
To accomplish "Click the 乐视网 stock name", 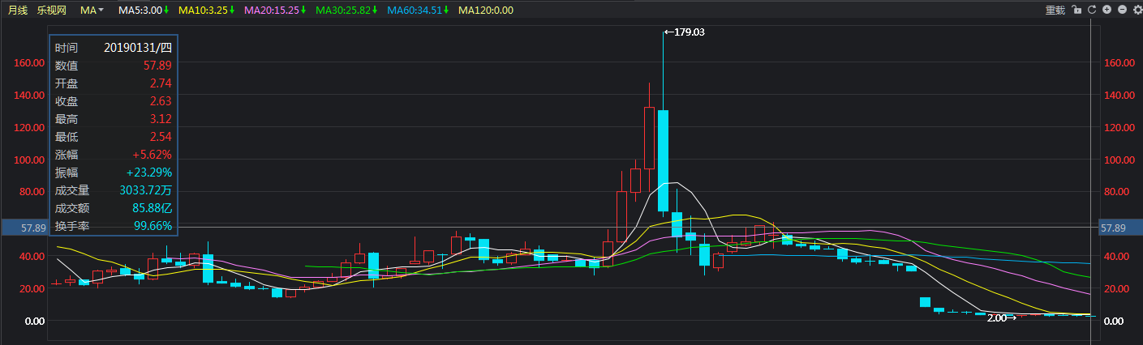I will [x=53, y=10].
